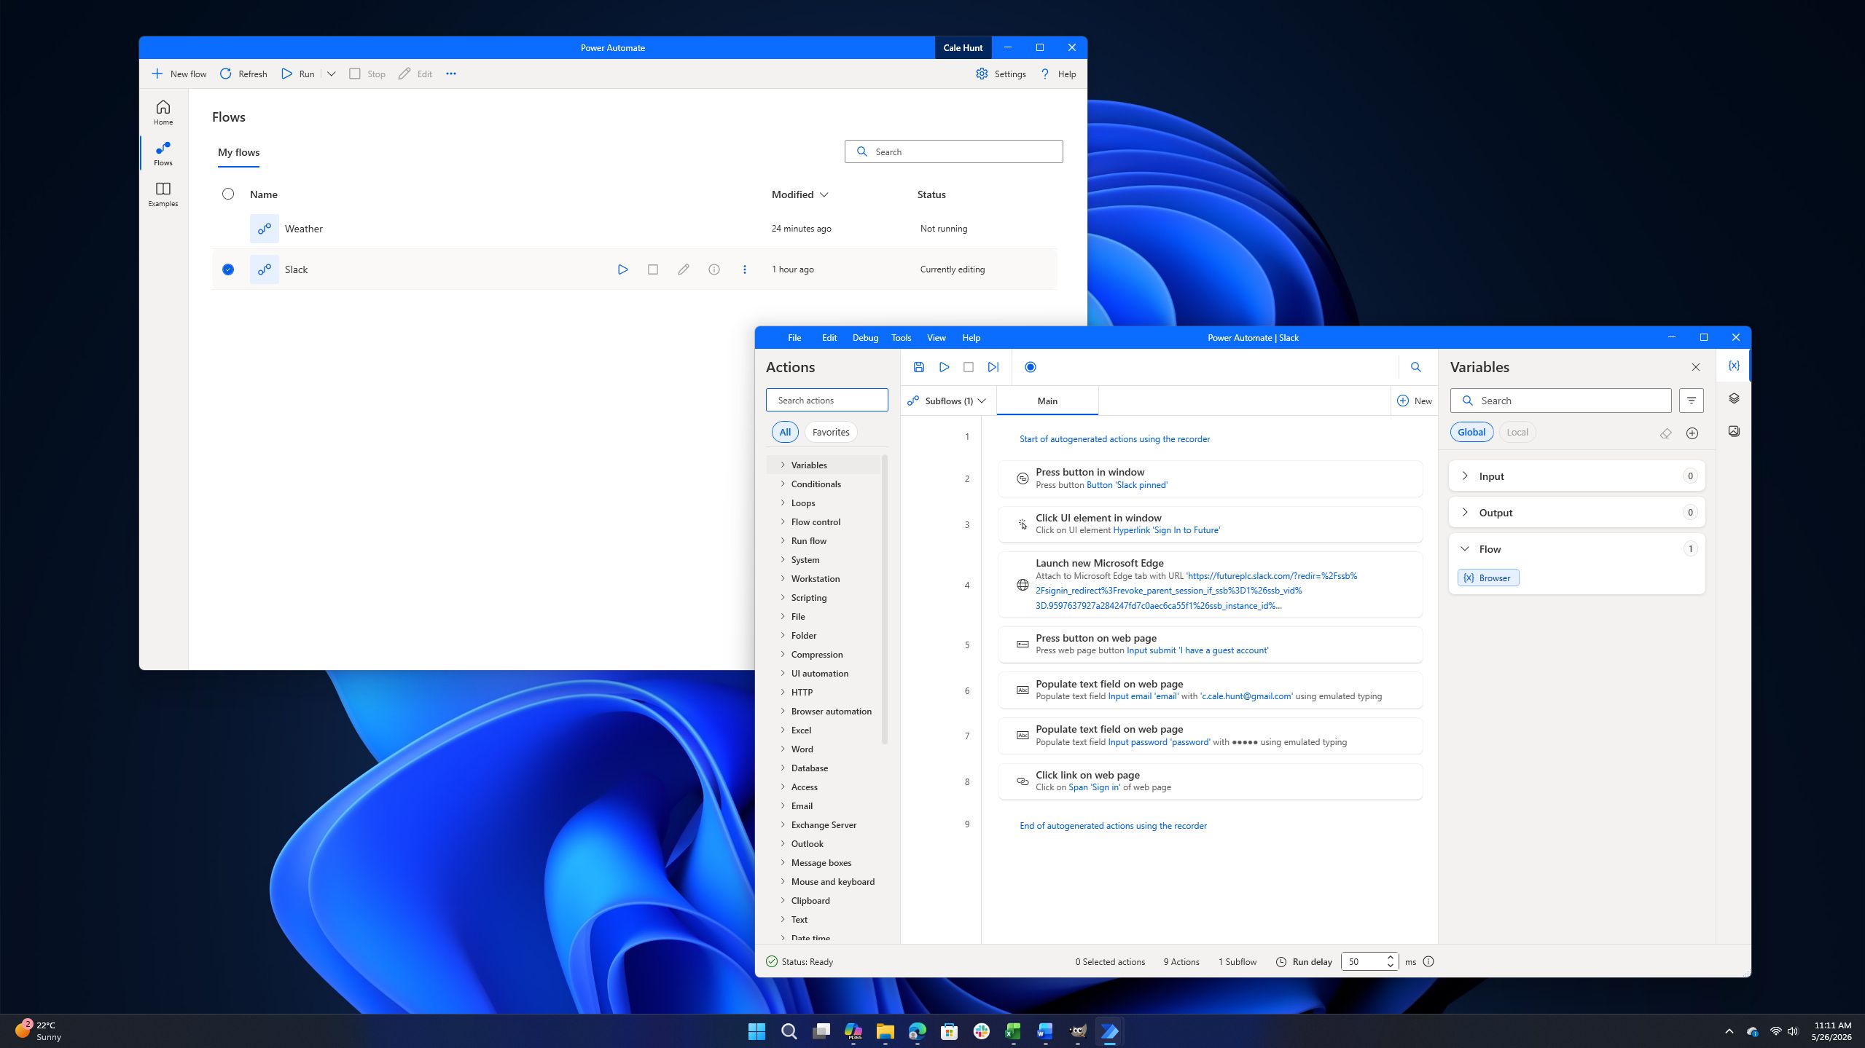Open File Explorer from taskbar
This screenshot has width=1865, height=1048.
[x=885, y=1031]
